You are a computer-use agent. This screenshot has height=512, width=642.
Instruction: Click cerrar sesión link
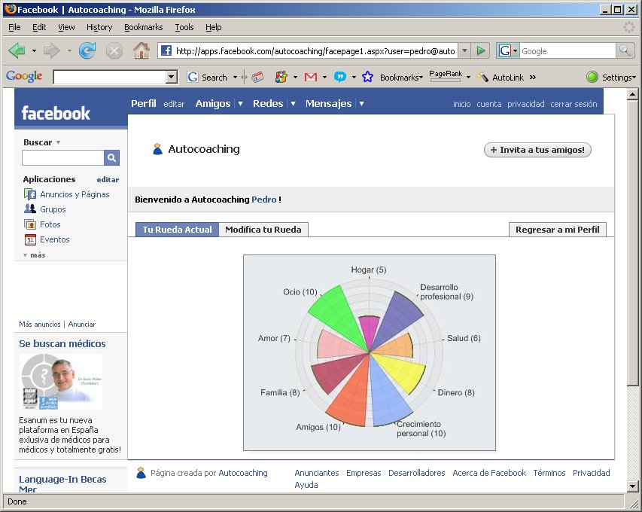point(574,104)
